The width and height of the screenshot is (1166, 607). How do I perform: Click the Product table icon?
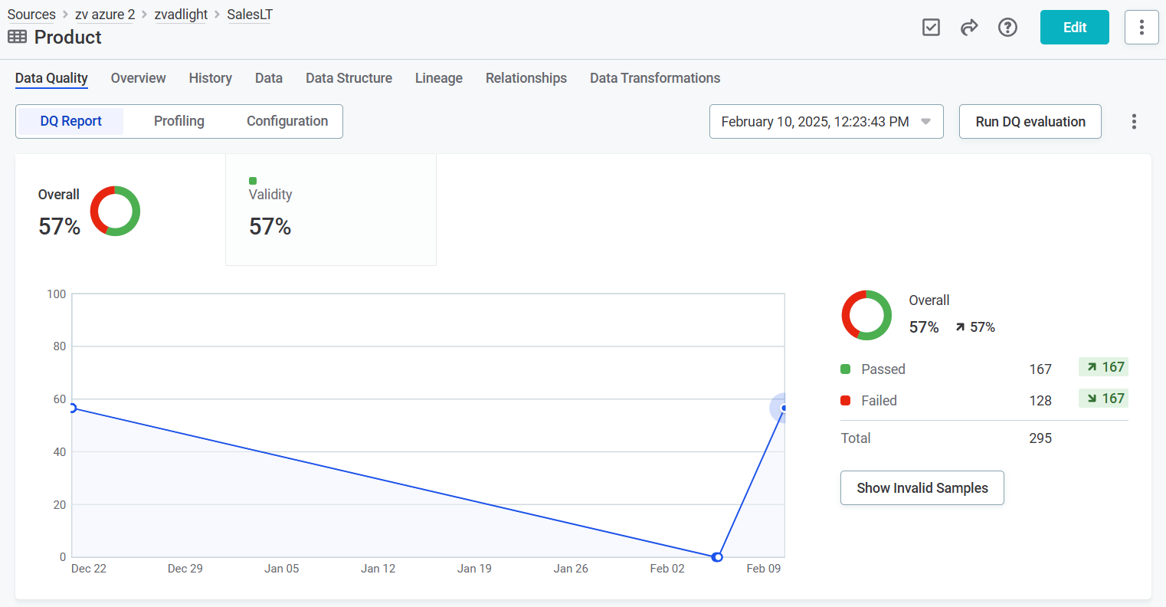coord(17,37)
